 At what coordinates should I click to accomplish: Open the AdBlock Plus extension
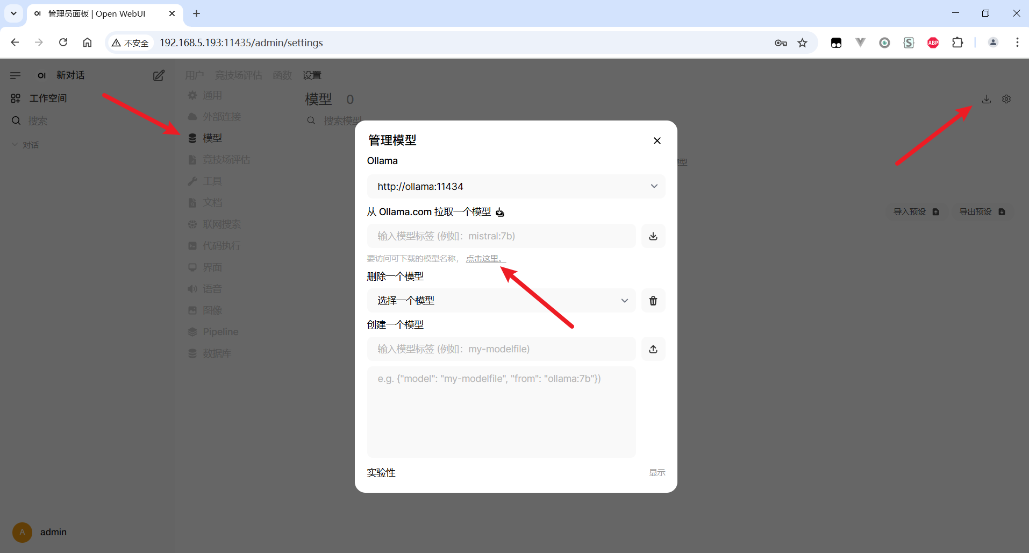pyautogui.click(x=933, y=42)
